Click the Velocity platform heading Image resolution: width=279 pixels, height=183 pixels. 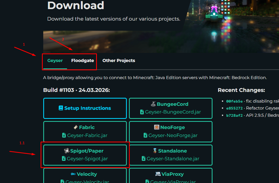coord(87,174)
